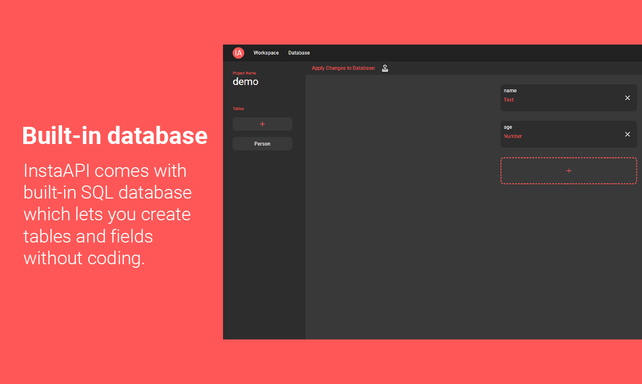The width and height of the screenshot is (642, 384).
Task: Click the IA logo icon
Action: pyautogui.click(x=238, y=53)
